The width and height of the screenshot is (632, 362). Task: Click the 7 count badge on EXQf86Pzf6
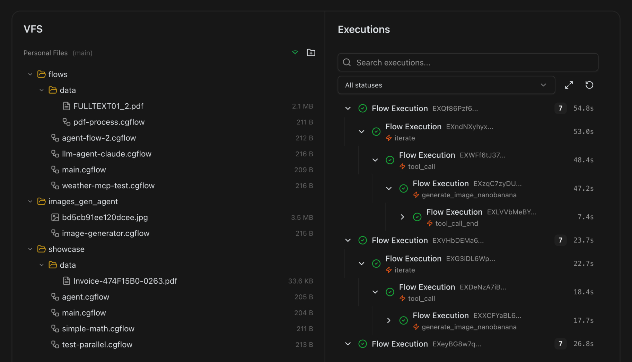561,109
